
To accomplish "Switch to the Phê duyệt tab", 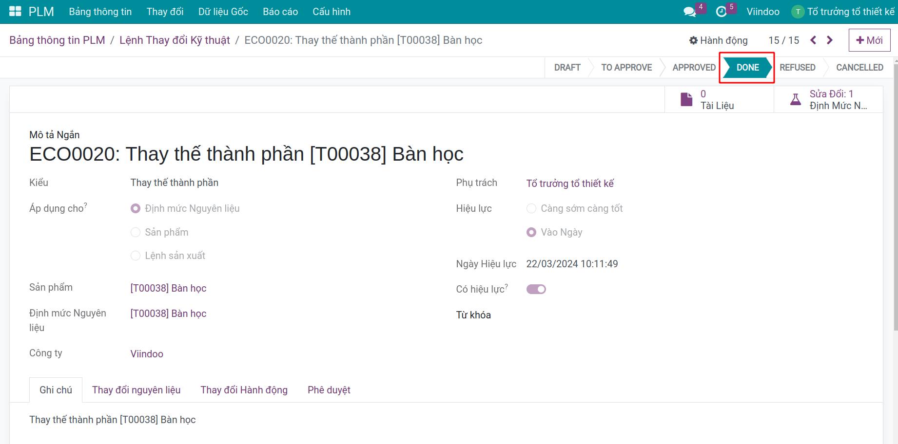I will pyautogui.click(x=329, y=390).
